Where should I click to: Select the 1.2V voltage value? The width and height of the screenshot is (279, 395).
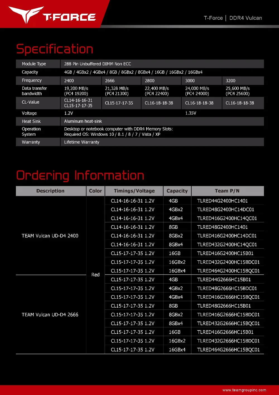pyautogui.click(x=69, y=113)
